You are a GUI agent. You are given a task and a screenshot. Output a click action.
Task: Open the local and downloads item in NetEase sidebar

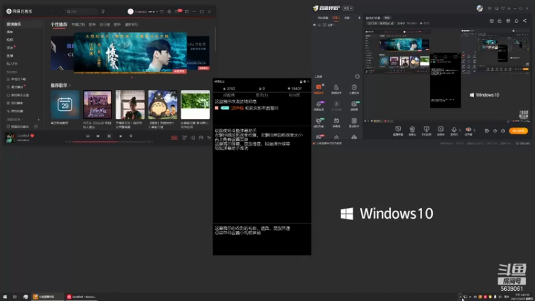click(x=16, y=80)
